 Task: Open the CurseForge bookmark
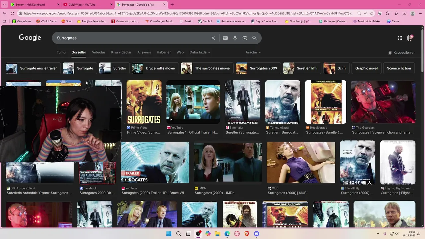(x=160, y=21)
